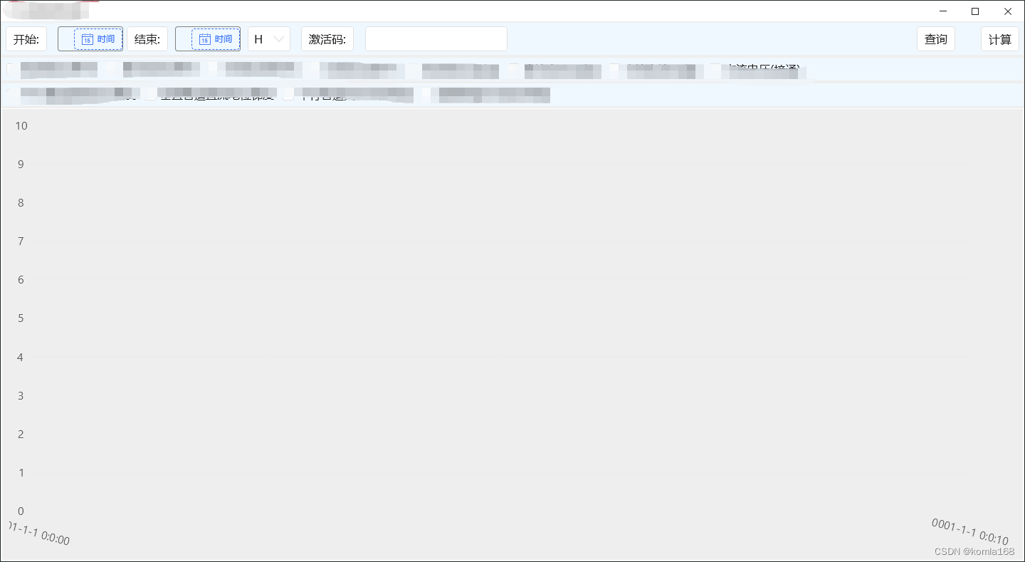Viewport: 1025px width, 562px height.
Task: Click the y-axis value 10
Action: tap(21, 126)
